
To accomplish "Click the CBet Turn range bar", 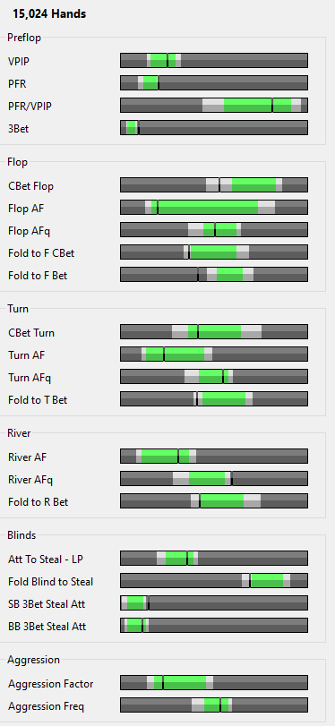I will click(x=214, y=331).
